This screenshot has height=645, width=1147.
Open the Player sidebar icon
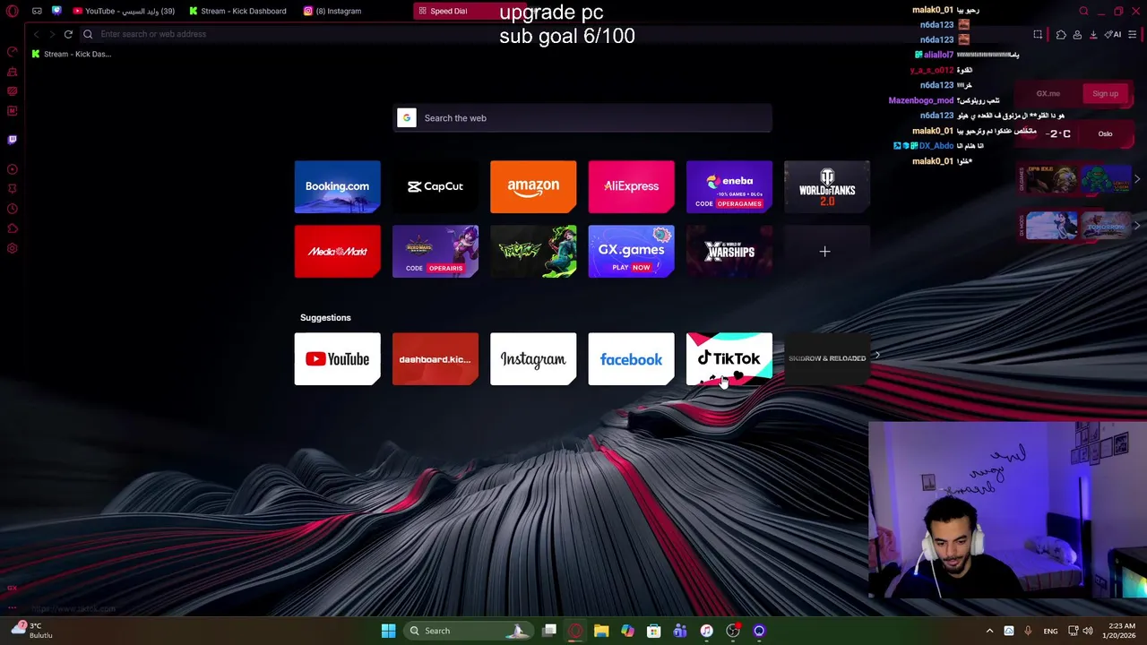[x=13, y=169]
